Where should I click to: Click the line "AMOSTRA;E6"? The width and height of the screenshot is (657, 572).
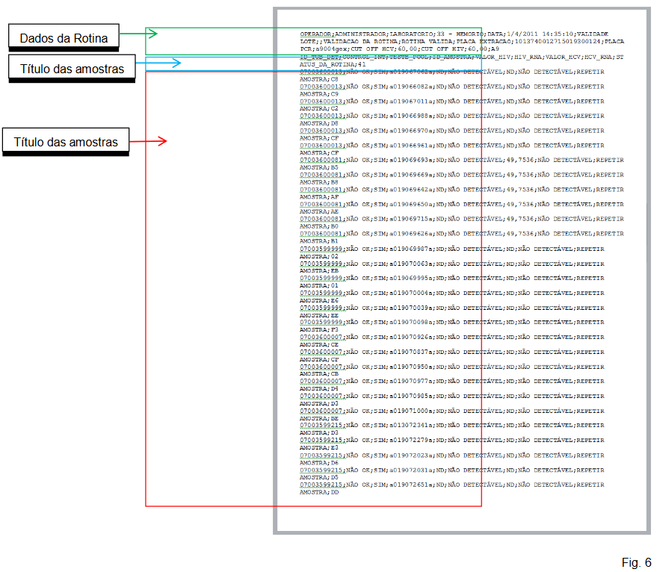pos(319,301)
